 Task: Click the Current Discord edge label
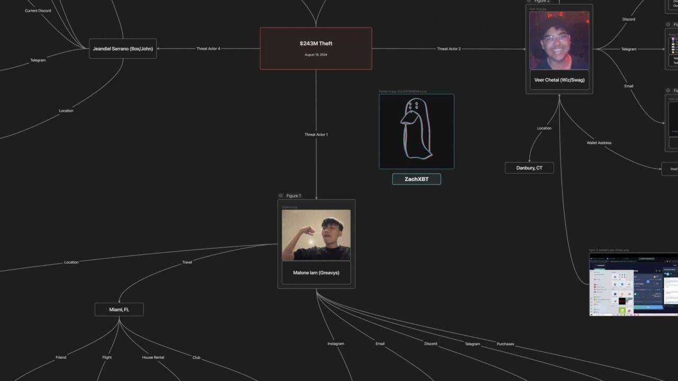(x=38, y=11)
